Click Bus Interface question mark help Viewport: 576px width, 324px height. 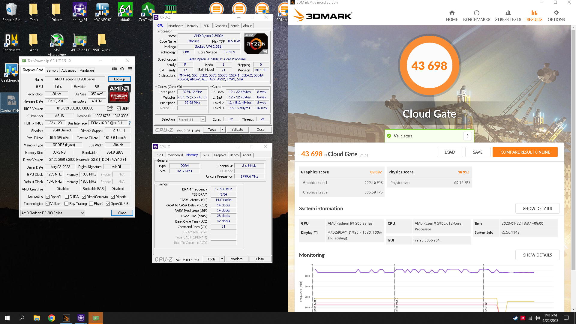[x=130, y=123]
